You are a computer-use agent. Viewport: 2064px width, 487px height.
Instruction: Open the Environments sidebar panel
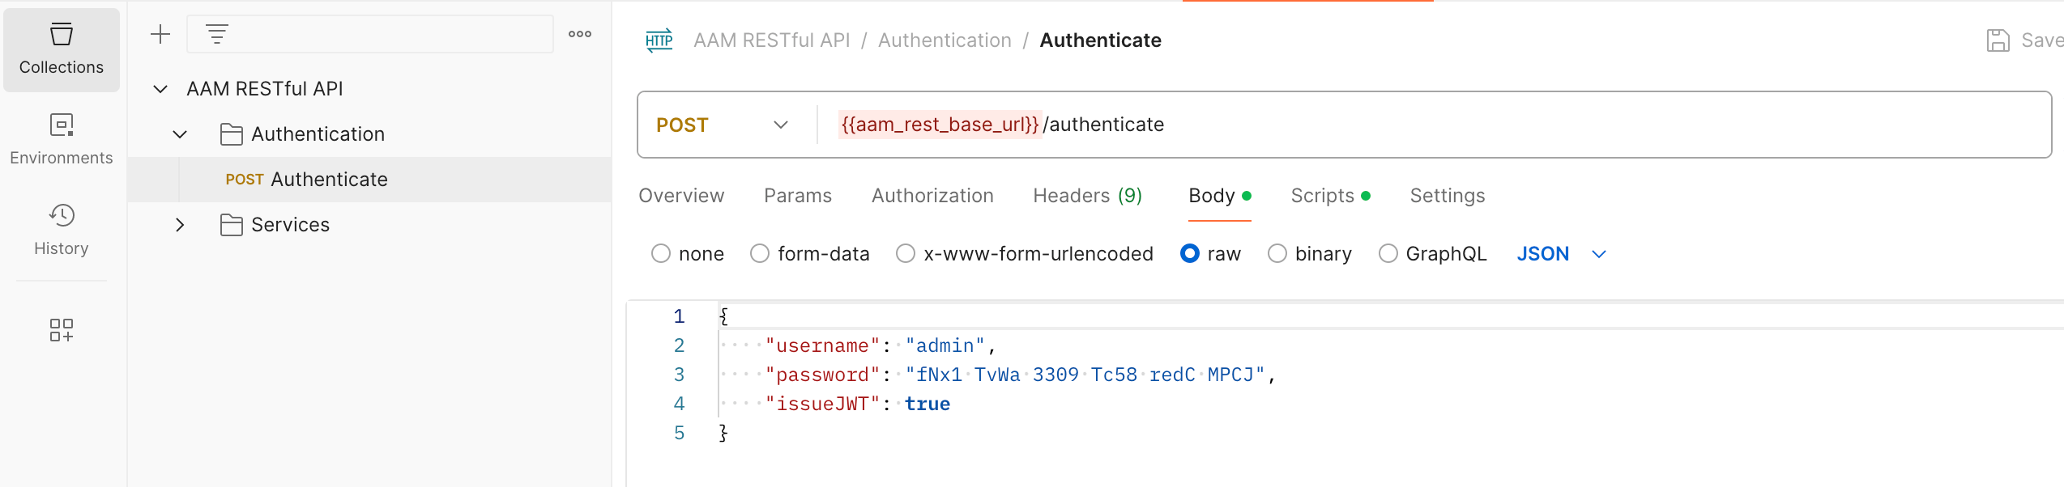62,140
